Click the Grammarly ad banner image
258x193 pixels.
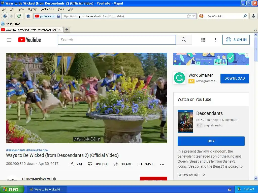[211, 59]
